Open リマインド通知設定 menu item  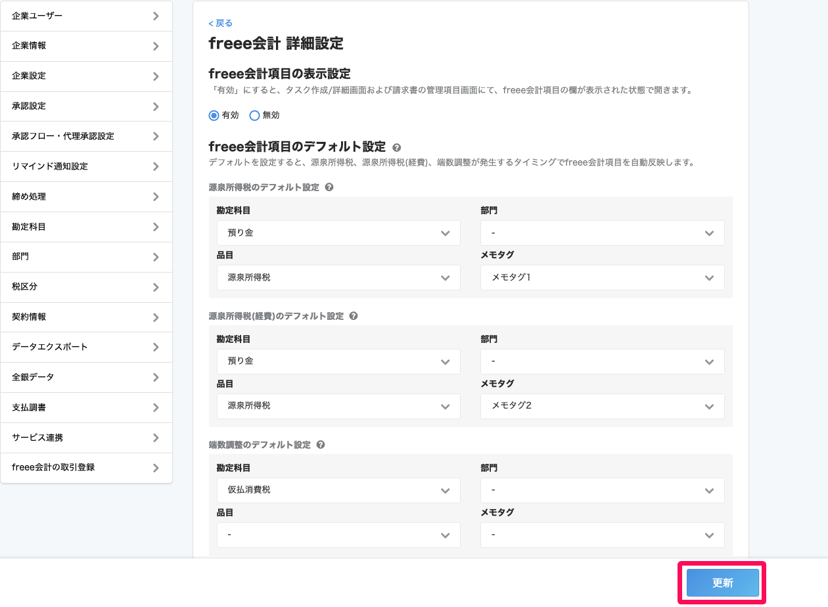86,167
